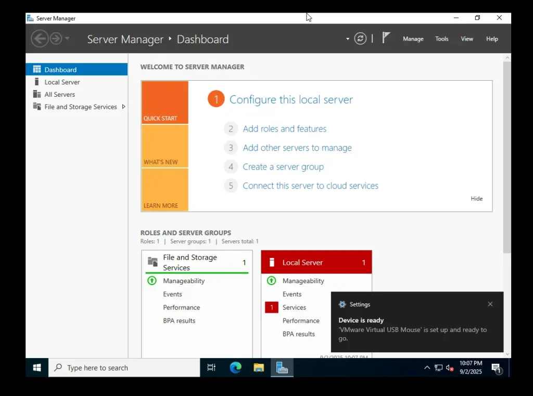Click the network tray icon
Image resolution: width=533 pixels, height=396 pixels.
click(x=438, y=368)
